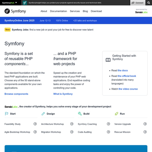The image size is (152, 152).
Task: Open the Feasibility Study service link
Action: [12, 124]
